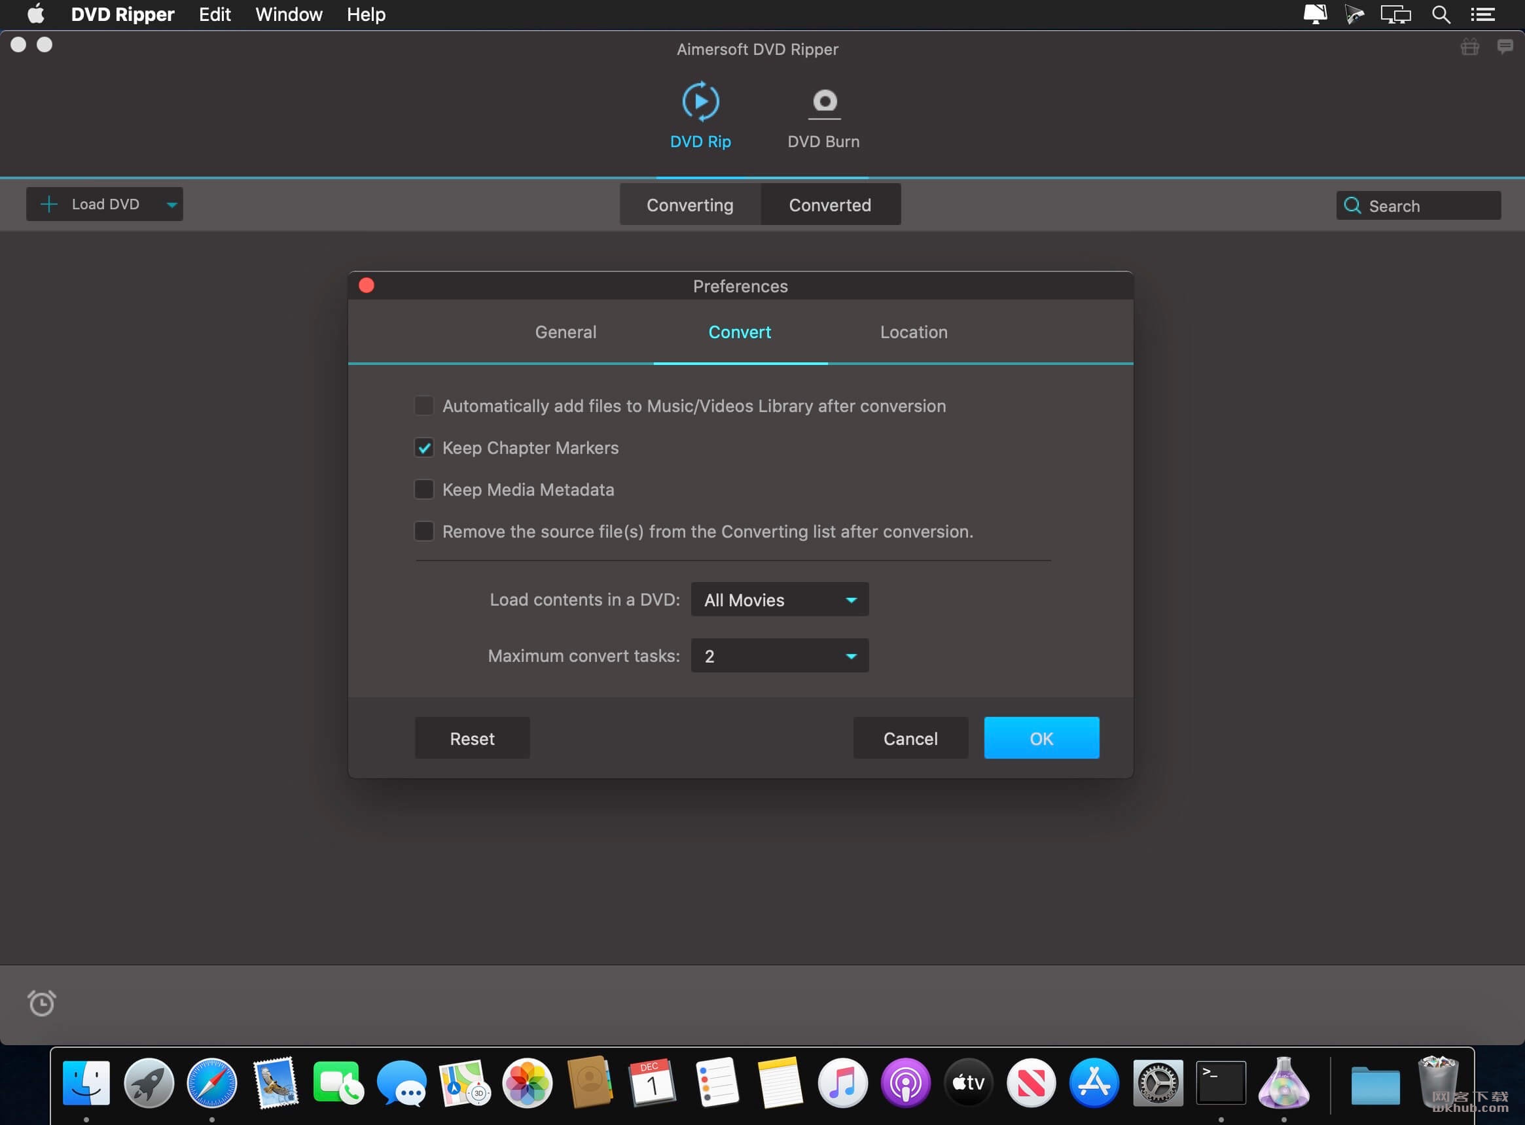This screenshot has height=1125, width=1525.
Task: Check Remove the source file(s) after conversion
Action: click(424, 532)
